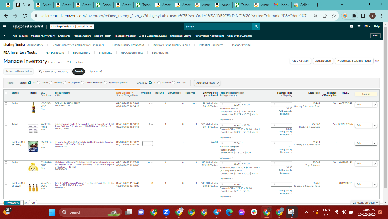Click the Add a Variation button

click(300, 61)
